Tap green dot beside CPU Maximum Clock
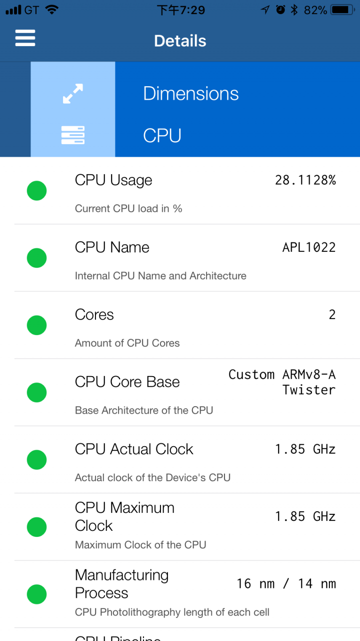Viewport: 360px width, 641px height. click(x=36, y=527)
